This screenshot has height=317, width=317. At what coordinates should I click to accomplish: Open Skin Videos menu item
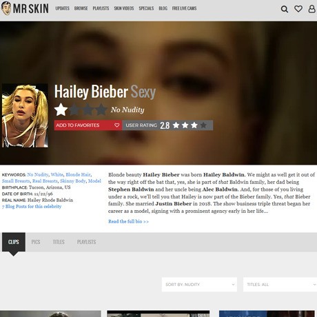click(x=124, y=8)
